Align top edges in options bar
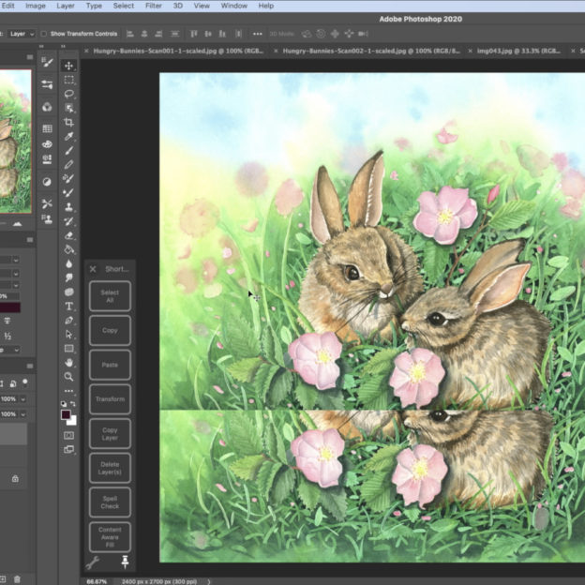 194,34
